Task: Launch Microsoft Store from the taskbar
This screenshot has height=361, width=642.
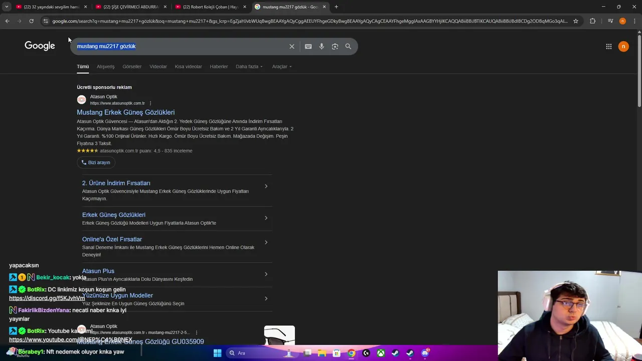Action: point(337,353)
